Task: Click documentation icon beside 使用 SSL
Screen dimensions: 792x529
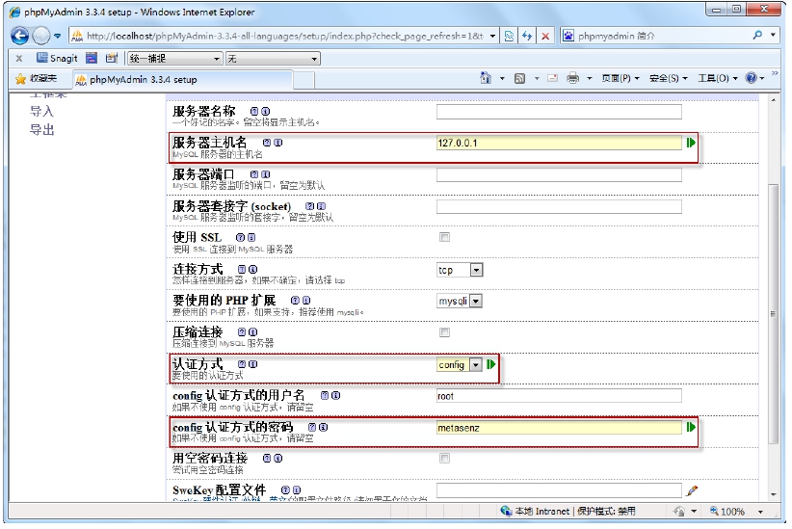Action: 241,237
